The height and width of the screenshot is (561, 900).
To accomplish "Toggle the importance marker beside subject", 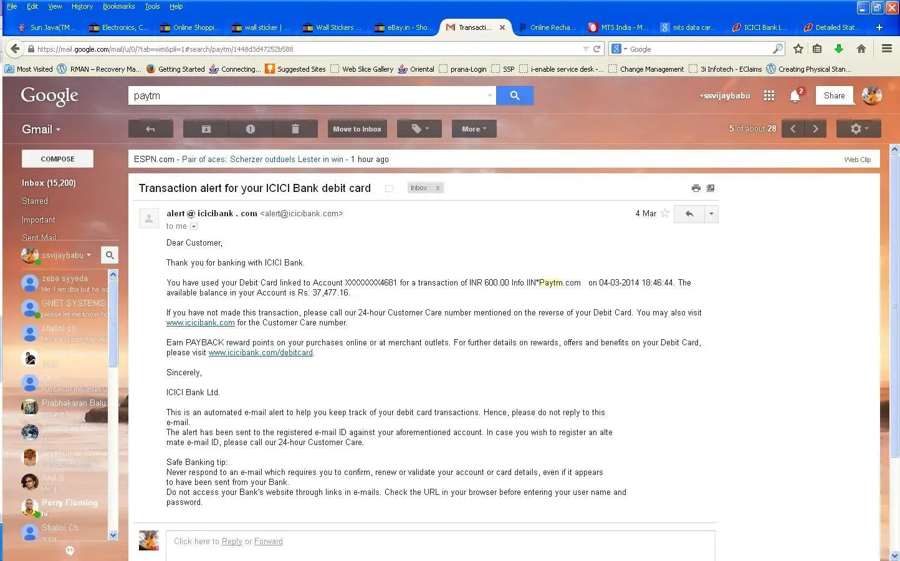I will [389, 188].
